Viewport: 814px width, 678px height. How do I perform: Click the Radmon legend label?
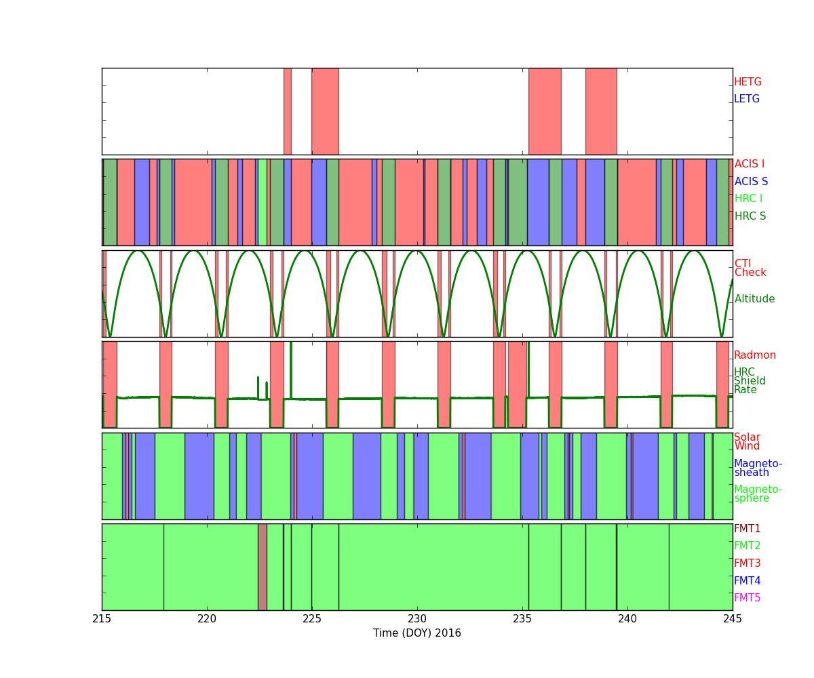coord(754,355)
